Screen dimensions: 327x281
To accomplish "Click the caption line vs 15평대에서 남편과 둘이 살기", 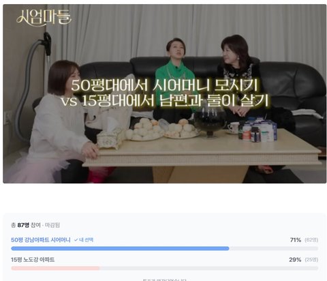I will (x=165, y=100).
